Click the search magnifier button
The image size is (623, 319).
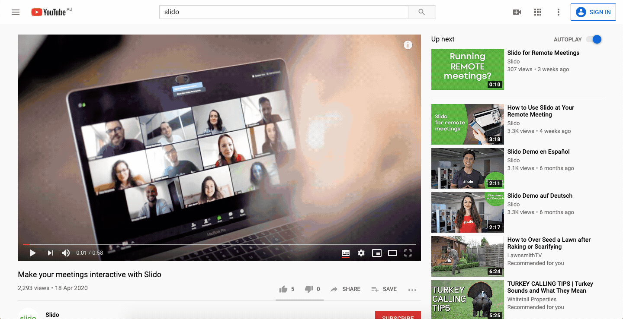422,12
